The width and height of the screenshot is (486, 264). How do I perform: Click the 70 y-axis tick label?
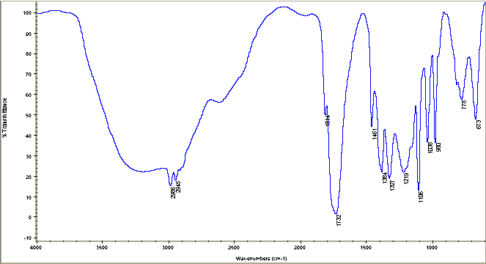(x=29, y=74)
